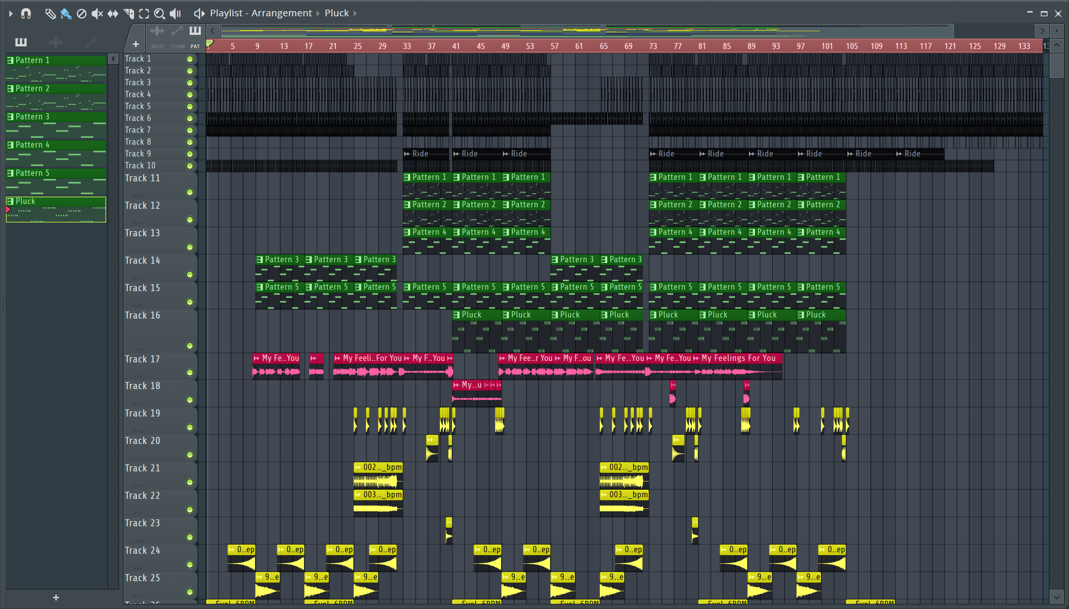Select the Slice tool
Viewport: 1069px width, 609px height.
coord(128,14)
